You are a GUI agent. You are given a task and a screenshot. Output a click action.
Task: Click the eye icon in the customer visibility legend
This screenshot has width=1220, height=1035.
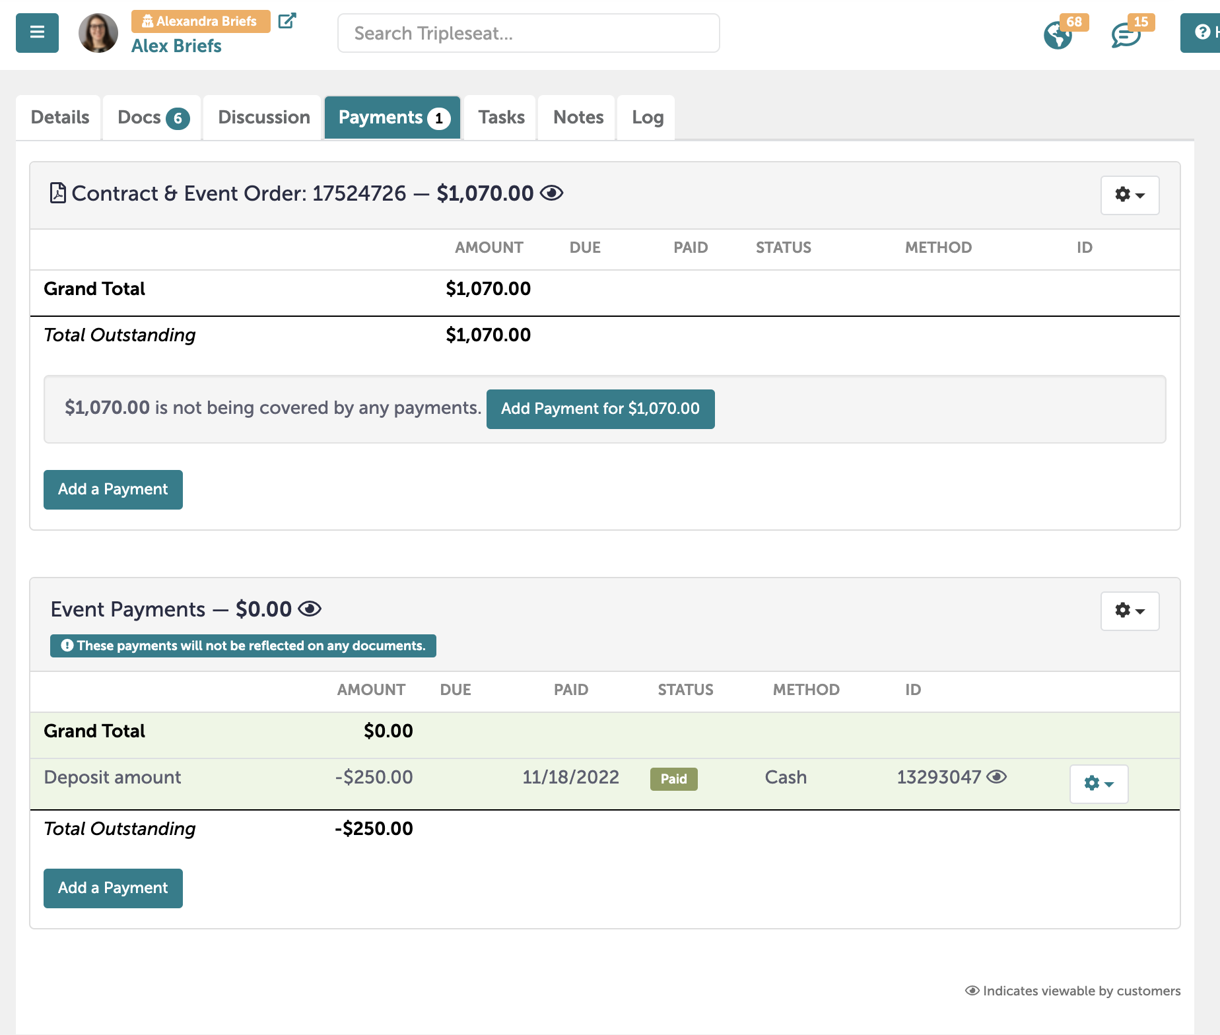click(x=971, y=990)
